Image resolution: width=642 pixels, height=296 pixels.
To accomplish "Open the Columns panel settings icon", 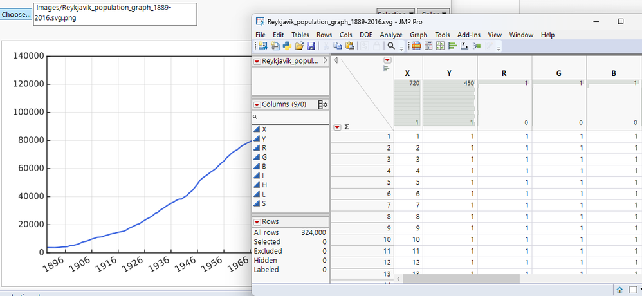I will click(323, 104).
